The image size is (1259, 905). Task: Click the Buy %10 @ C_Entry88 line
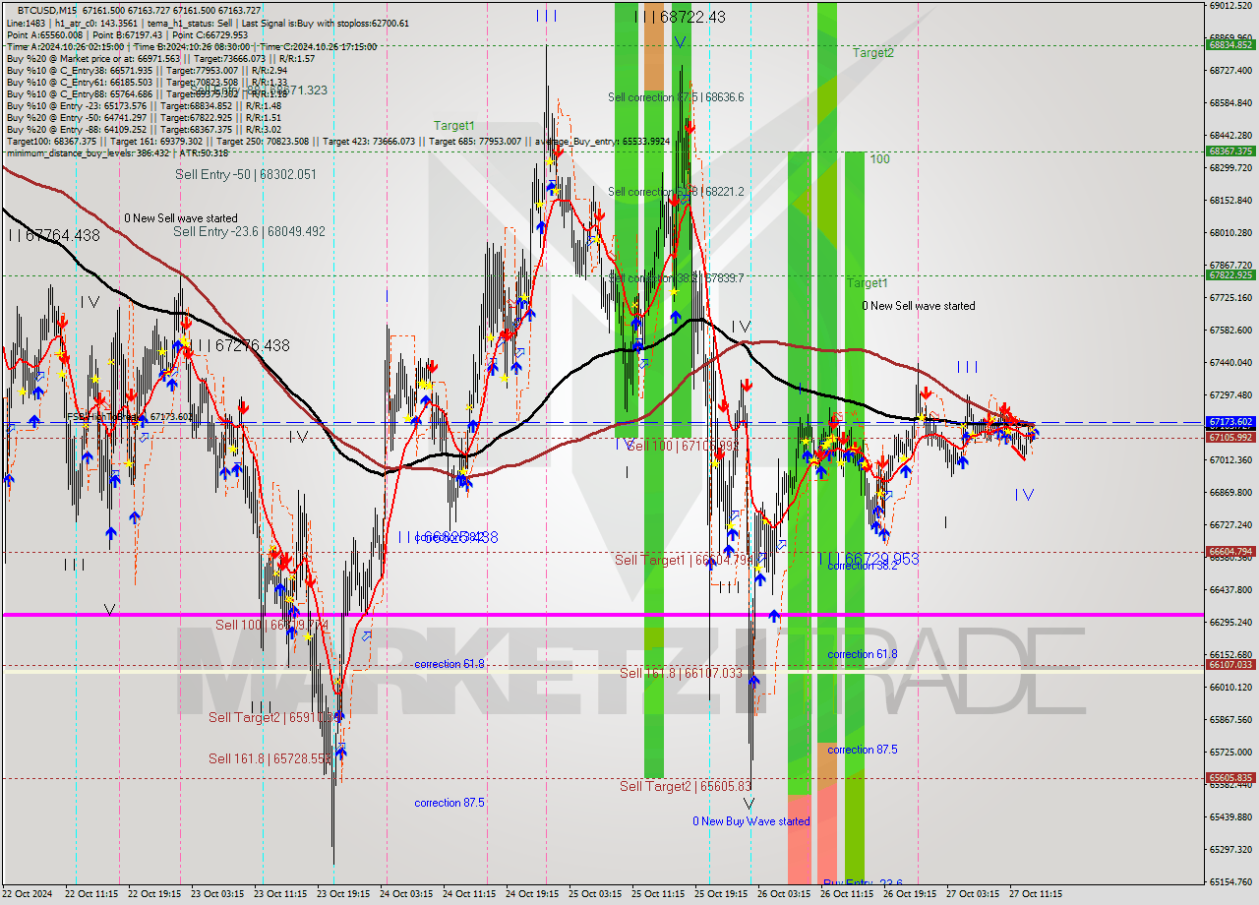(147, 93)
